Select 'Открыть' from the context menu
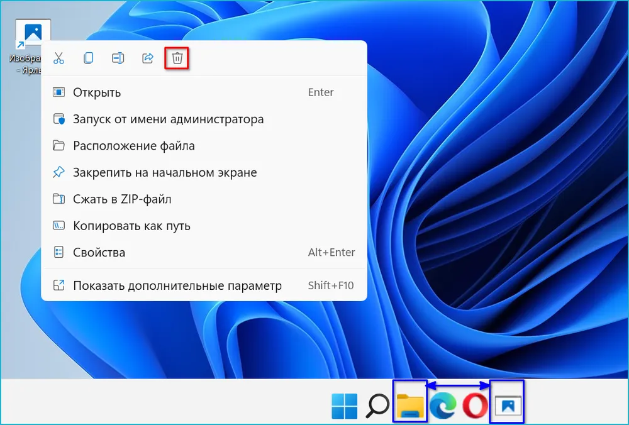The height and width of the screenshot is (425, 629). pos(97,92)
